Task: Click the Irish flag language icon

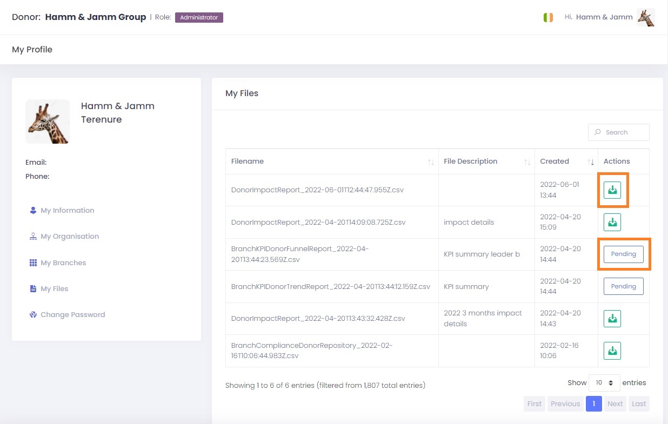Action: (x=548, y=17)
